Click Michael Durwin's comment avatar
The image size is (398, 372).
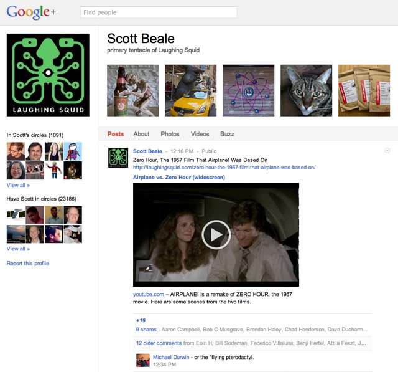pos(143,360)
